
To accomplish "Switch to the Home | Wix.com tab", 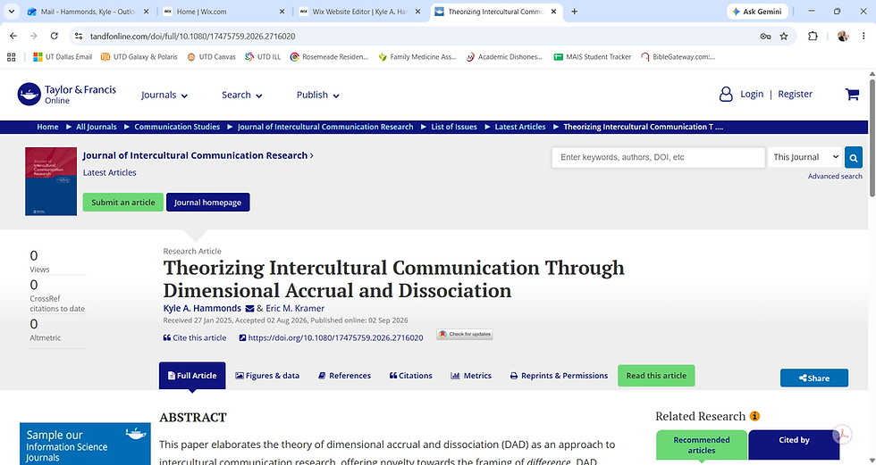I will click(223, 11).
